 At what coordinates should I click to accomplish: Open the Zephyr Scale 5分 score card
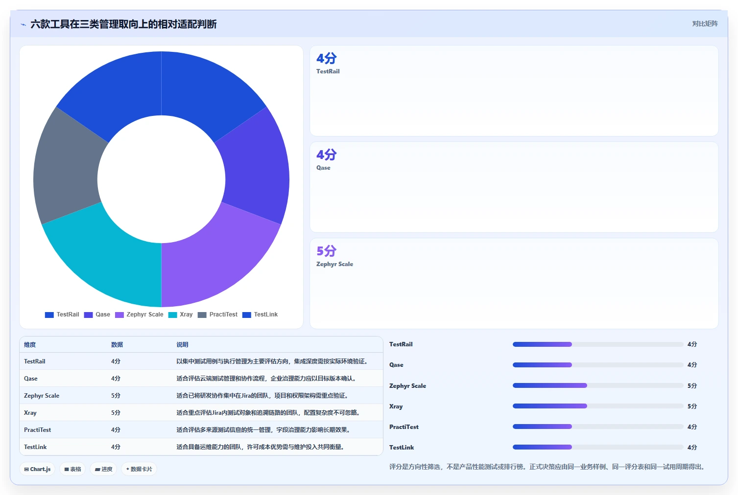(x=514, y=284)
